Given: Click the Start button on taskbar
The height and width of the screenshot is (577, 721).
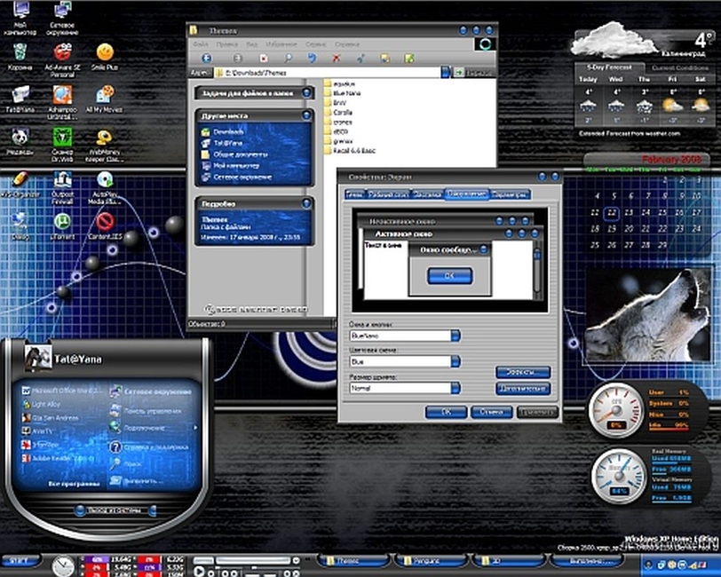Looking at the screenshot, I should tap(20, 561).
